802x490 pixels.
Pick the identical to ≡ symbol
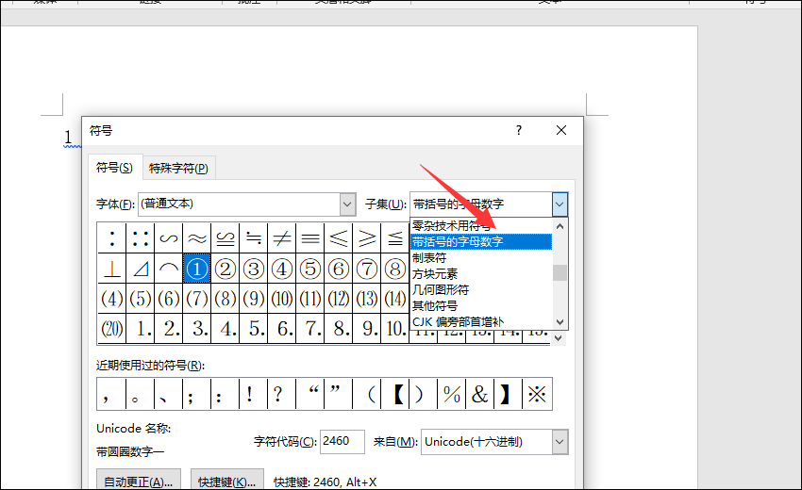tap(310, 238)
